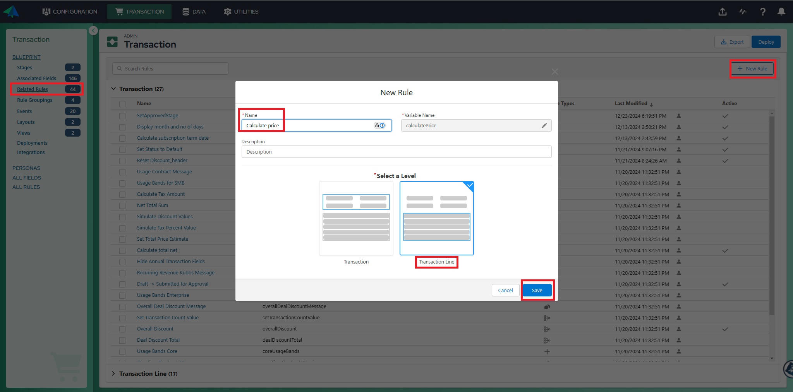Open Events in sidebar
Screen dimensions: 793x392
click(x=24, y=111)
